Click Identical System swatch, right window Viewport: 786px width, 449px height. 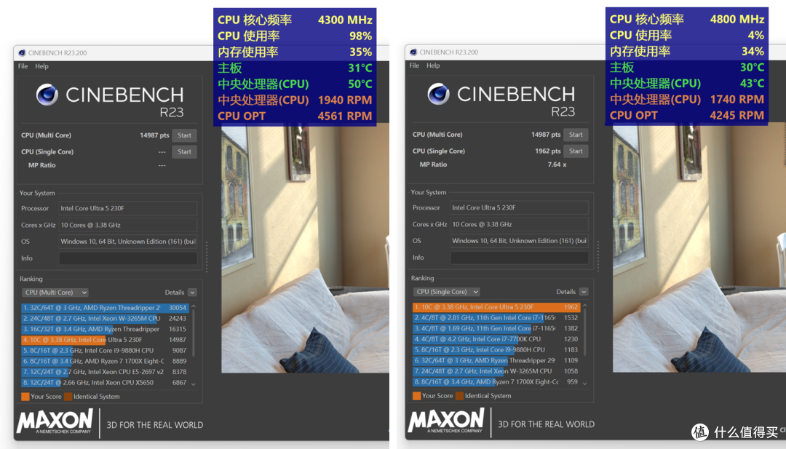(460, 396)
